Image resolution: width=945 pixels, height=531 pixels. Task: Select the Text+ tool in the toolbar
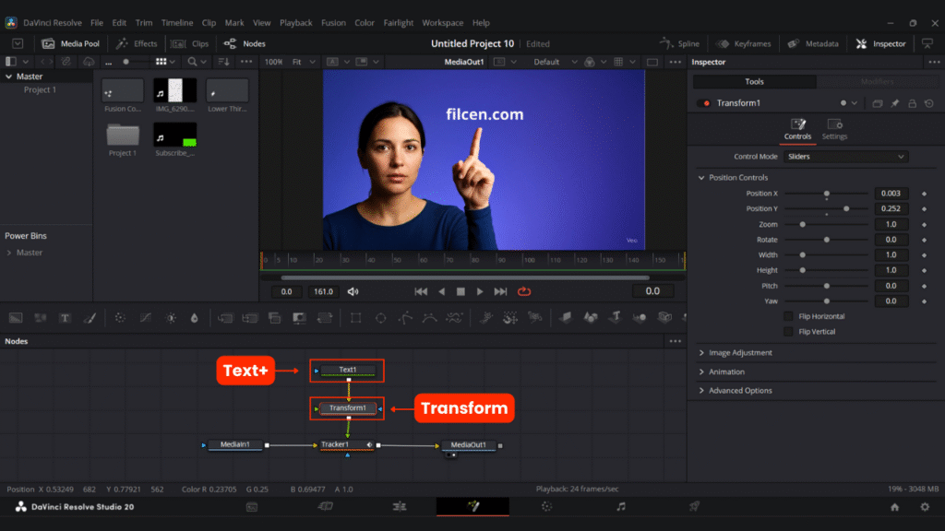pyautogui.click(x=66, y=318)
